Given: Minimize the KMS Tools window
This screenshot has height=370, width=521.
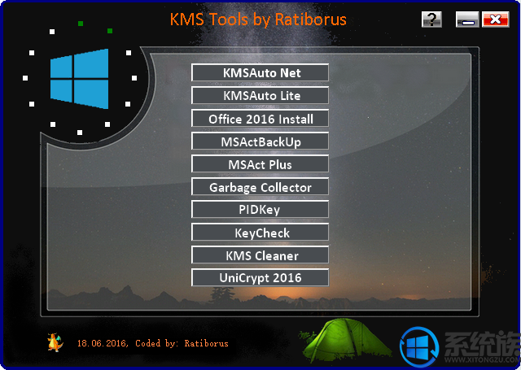Looking at the screenshot, I should (467, 20).
